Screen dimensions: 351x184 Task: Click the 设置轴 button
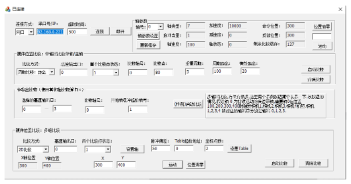tap(132, 149)
